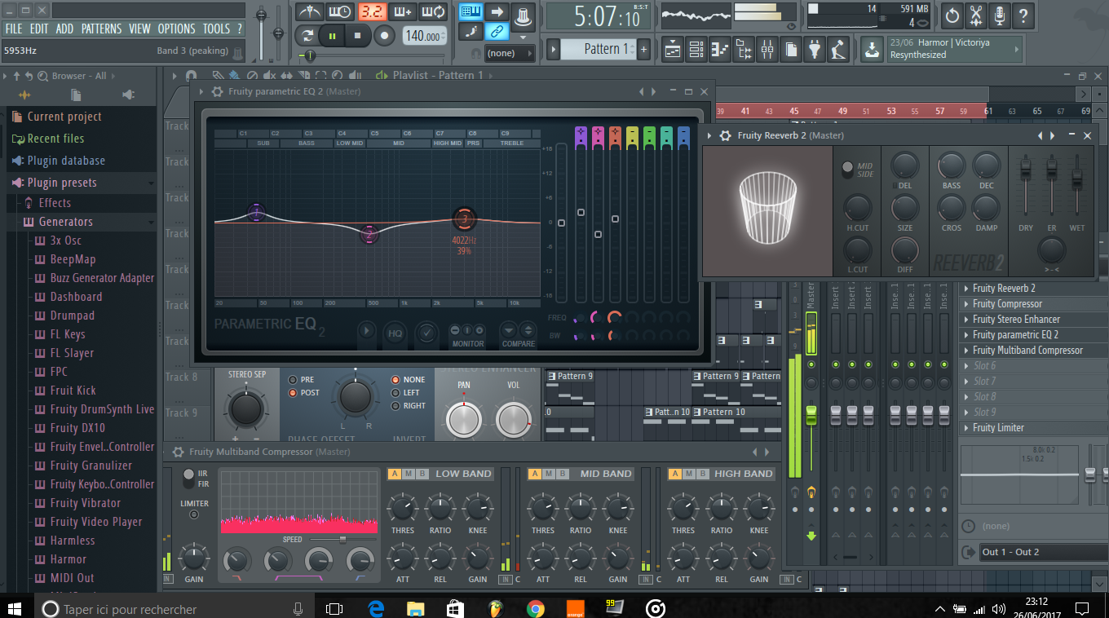This screenshot has width=1109, height=618.
Task: Expand the Effects folder in browser
Action: click(x=55, y=203)
